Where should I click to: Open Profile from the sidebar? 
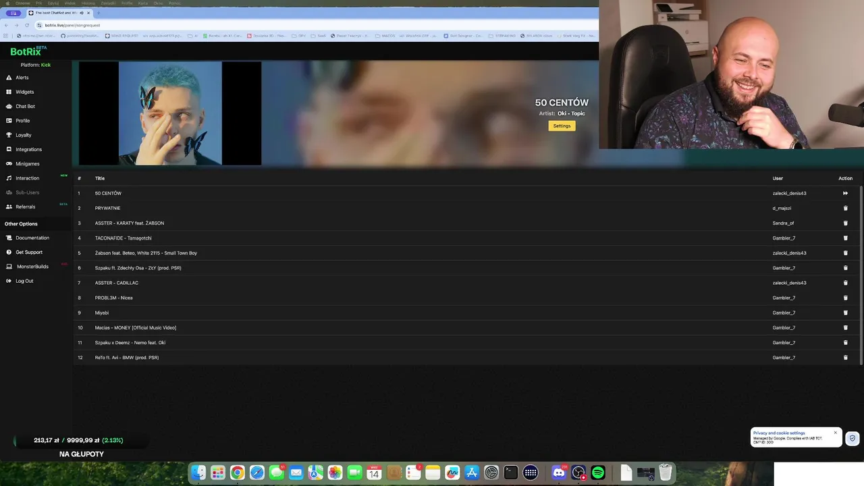click(22, 121)
